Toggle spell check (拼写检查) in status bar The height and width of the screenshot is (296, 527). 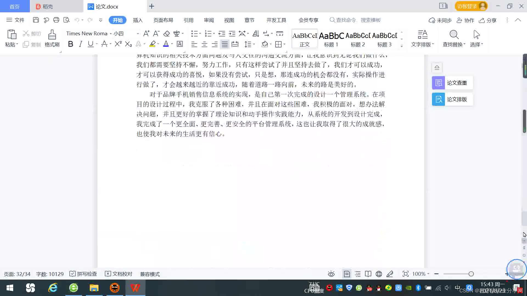pos(83,274)
